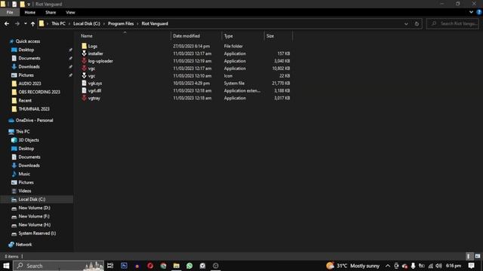Refresh the Riot Vanguard folder view
Screen dimensions: 483x271
[x=417, y=23]
